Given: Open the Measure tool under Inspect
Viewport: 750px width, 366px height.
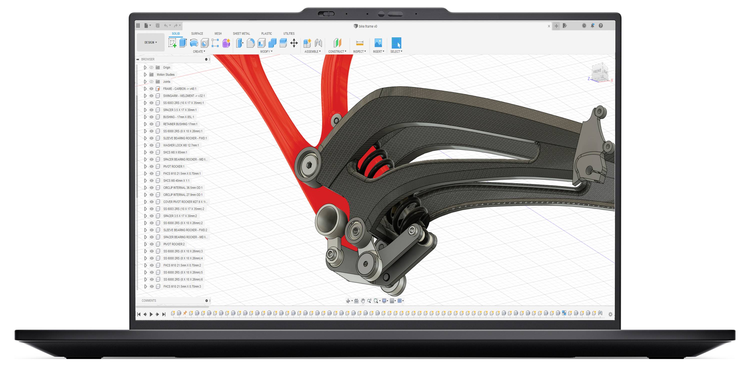Looking at the screenshot, I should (359, 43).
